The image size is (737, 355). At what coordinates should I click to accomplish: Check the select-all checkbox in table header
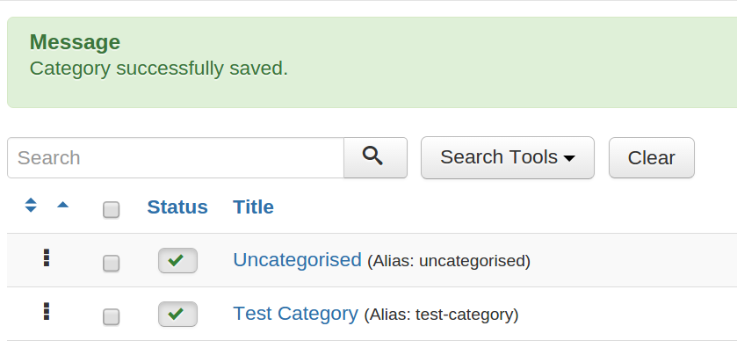[x=112, y=209]
